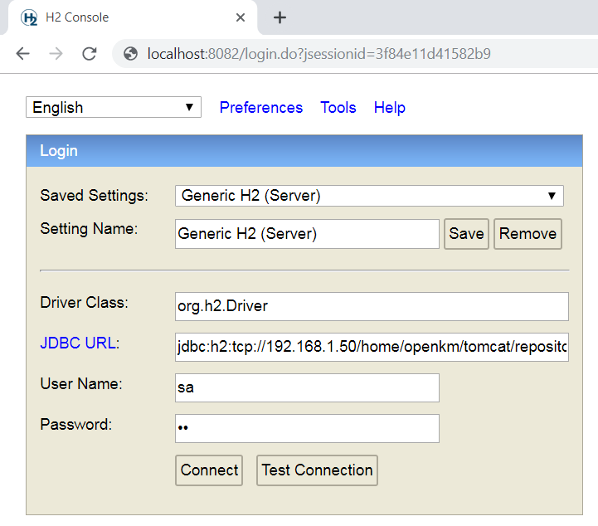Close the H2 Console tab
Image resolution: width=598 pixels, height=526 pixels.
tap(241, 17)
